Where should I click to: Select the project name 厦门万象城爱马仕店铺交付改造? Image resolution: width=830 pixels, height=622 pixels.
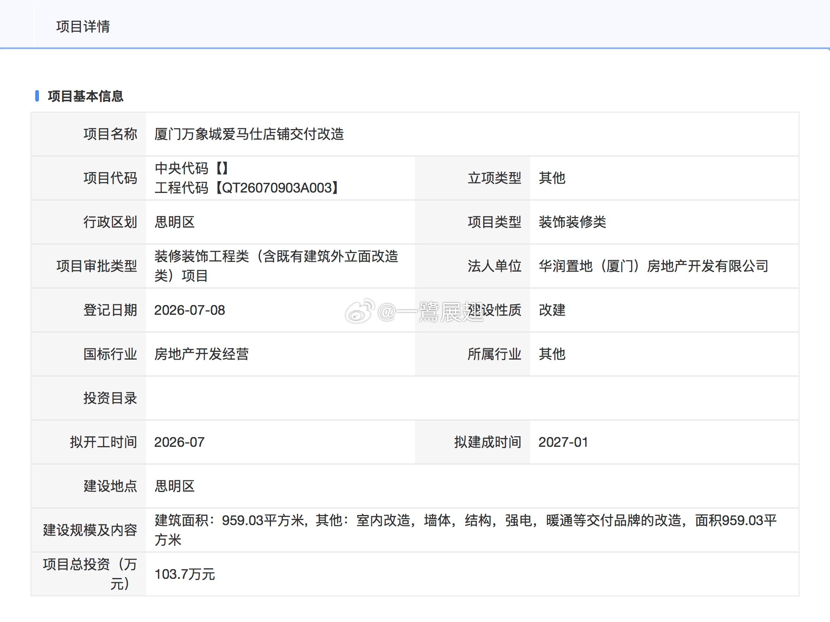click(x=249, y=134)
